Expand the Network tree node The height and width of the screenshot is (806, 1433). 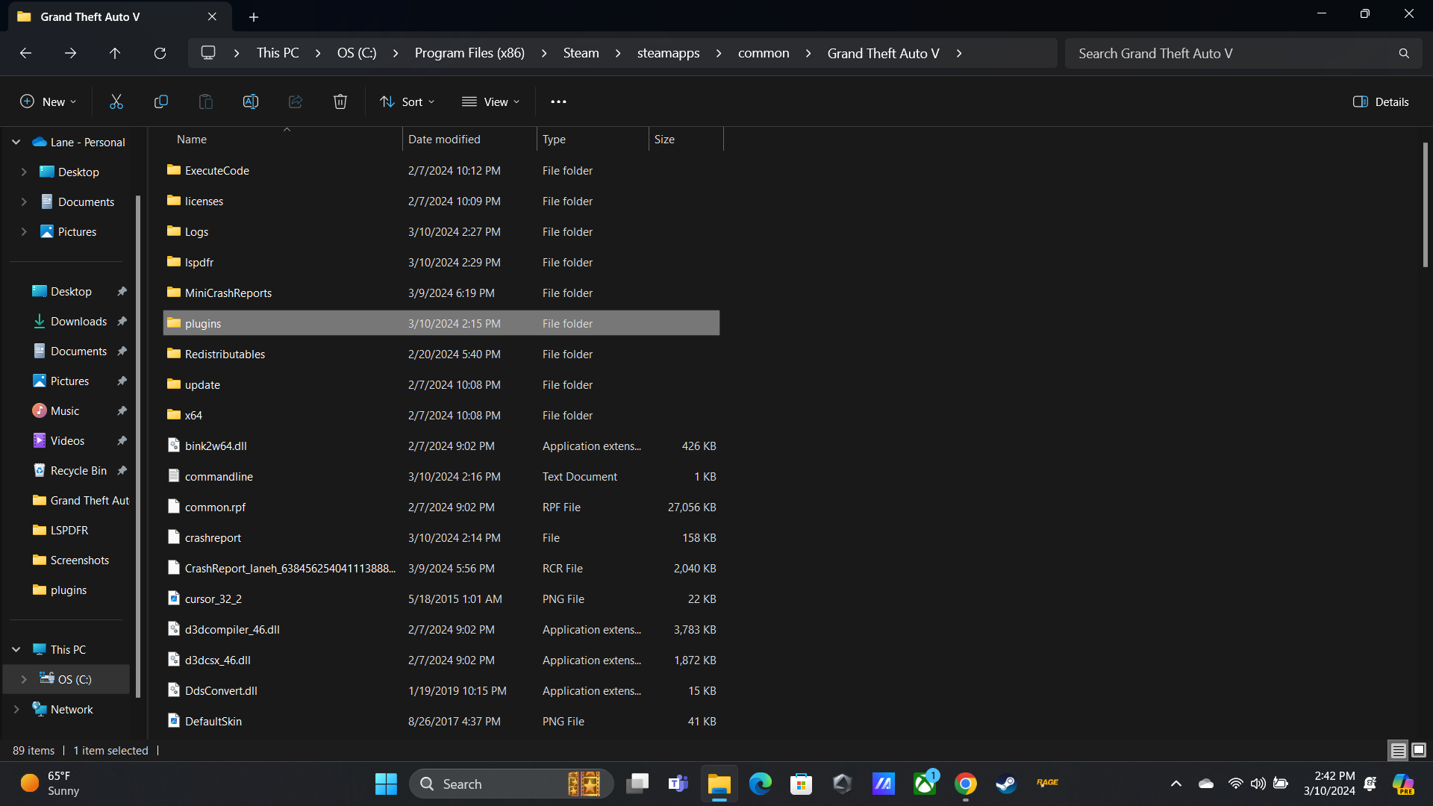click(x=16, y=709)
